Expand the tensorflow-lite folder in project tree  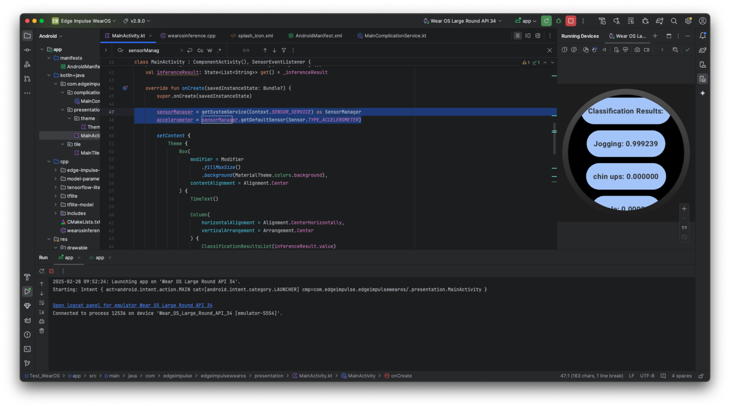[x=56, y=188]
